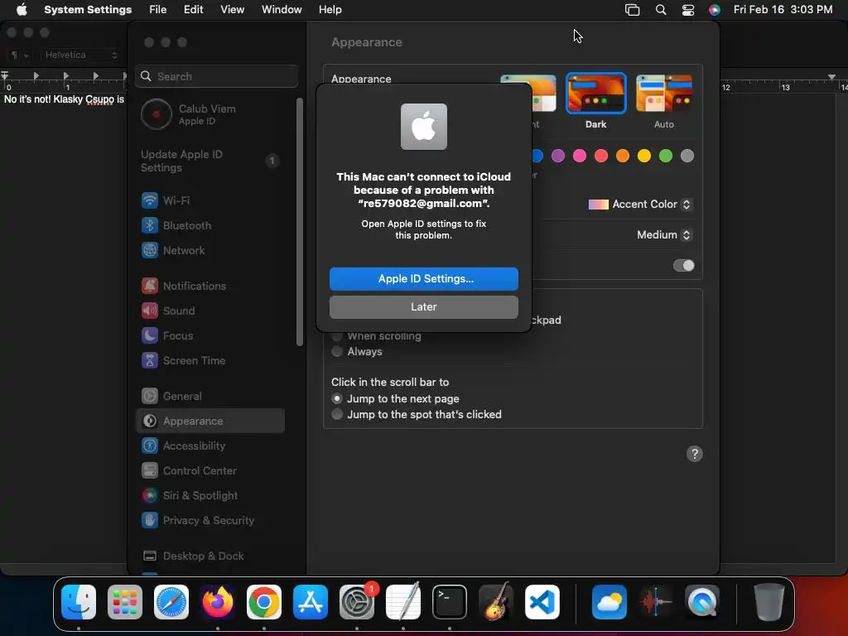Screen dimensions: 848x636
Task: Open Google Chrome in the Dock
Action: click(x=264, y=602)
